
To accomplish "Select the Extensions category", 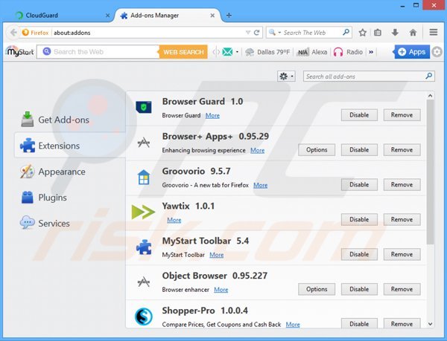I will point(70,146).
